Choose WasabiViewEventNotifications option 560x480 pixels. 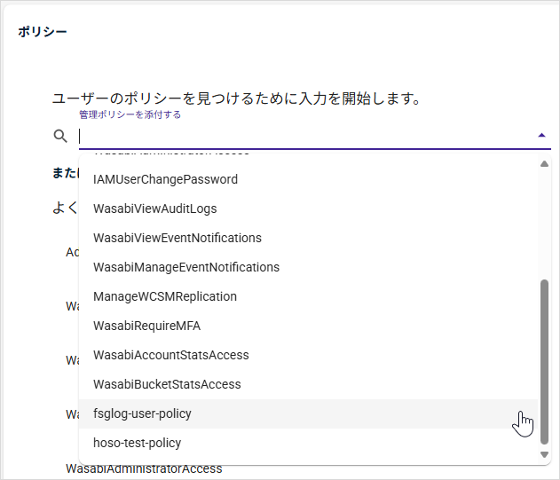[177, 238]
